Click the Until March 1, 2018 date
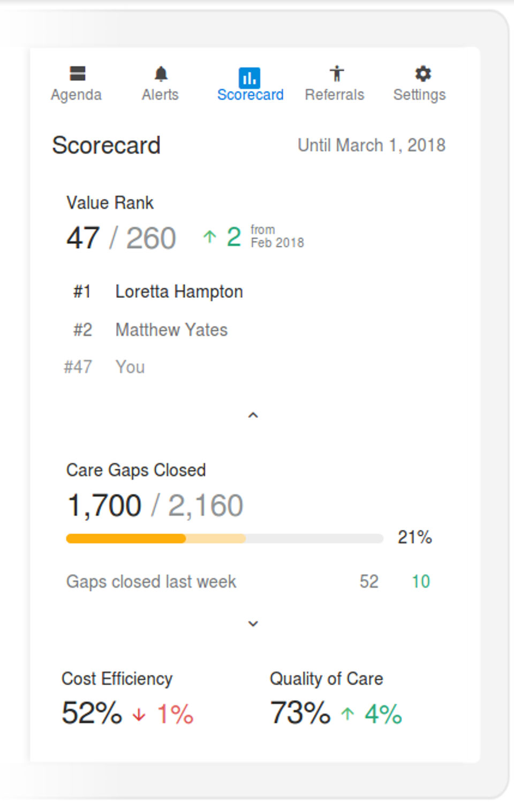514x802 pixels. click(372, 145)
